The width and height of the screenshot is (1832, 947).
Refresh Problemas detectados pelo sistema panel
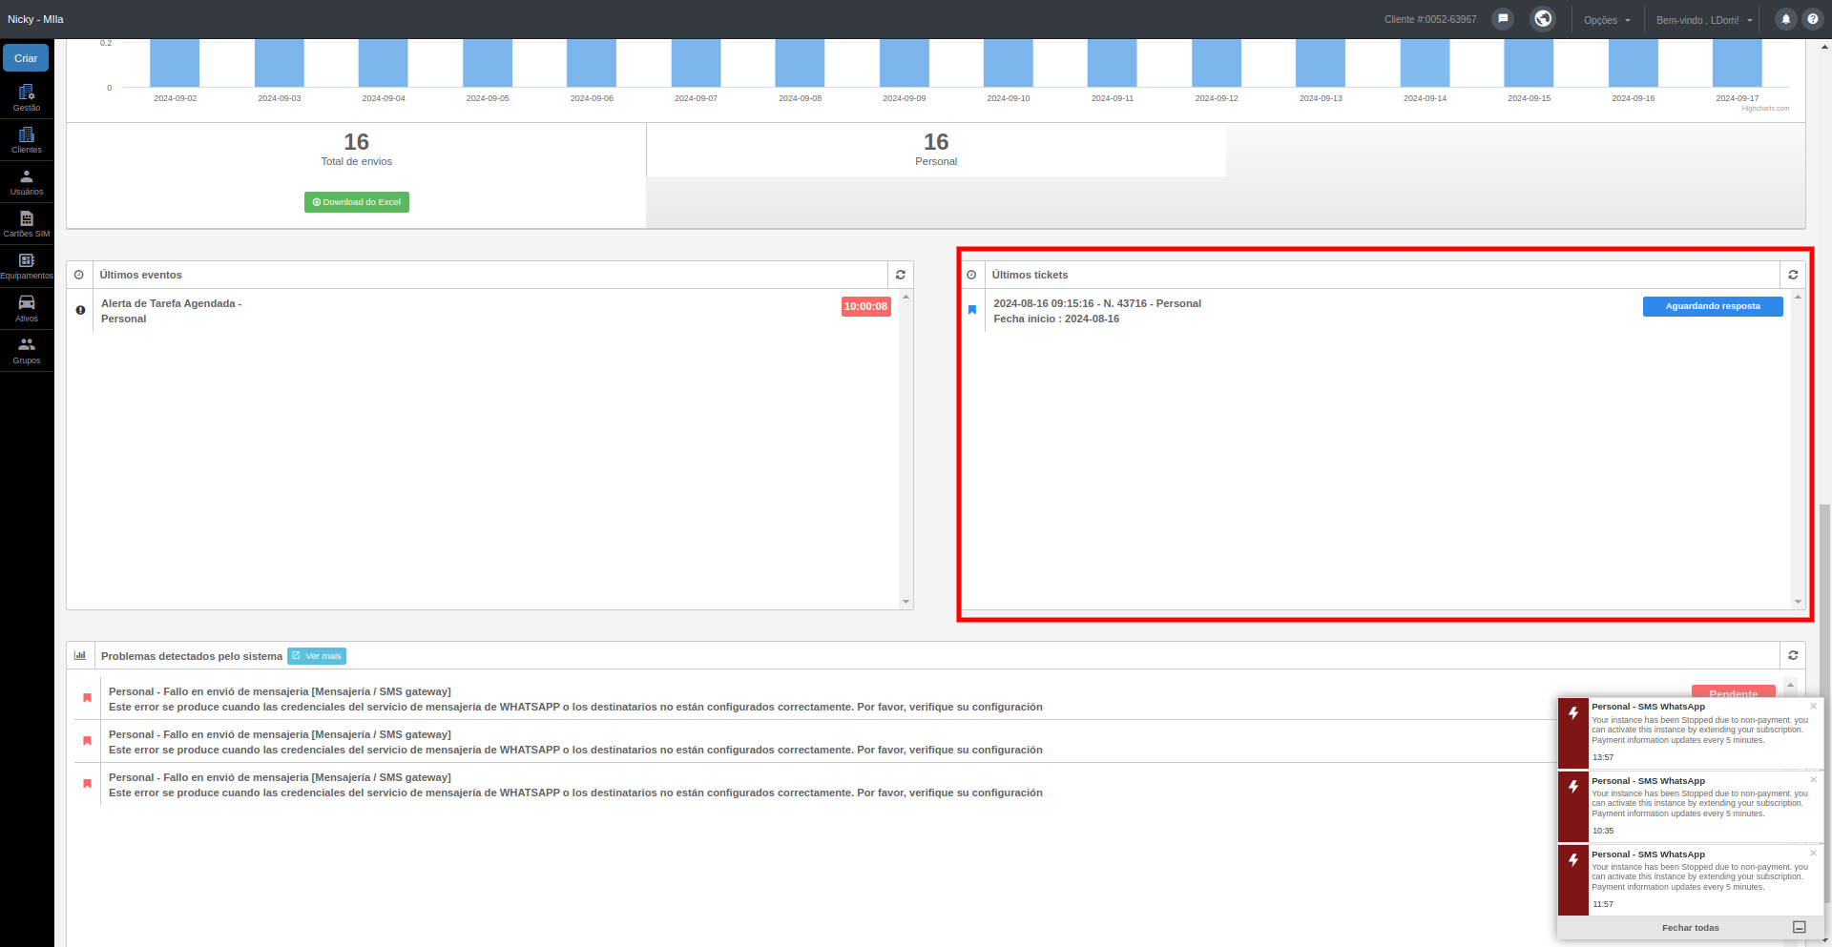coord(1793,655)
